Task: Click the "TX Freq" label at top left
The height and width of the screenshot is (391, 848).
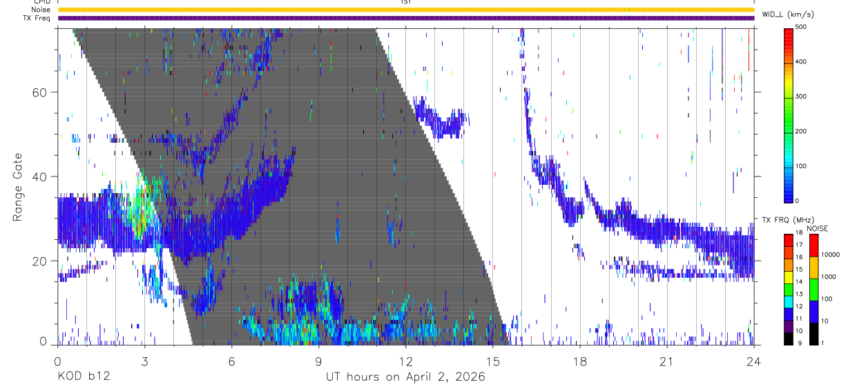Action: [37, 18]
